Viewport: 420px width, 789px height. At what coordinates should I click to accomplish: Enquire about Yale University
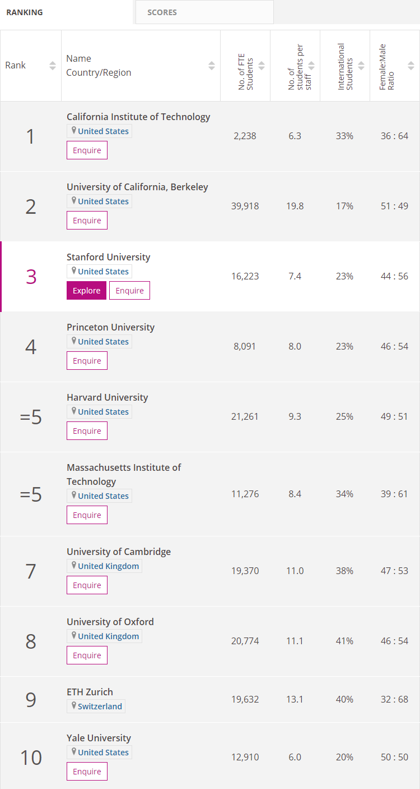pos(87,772)
